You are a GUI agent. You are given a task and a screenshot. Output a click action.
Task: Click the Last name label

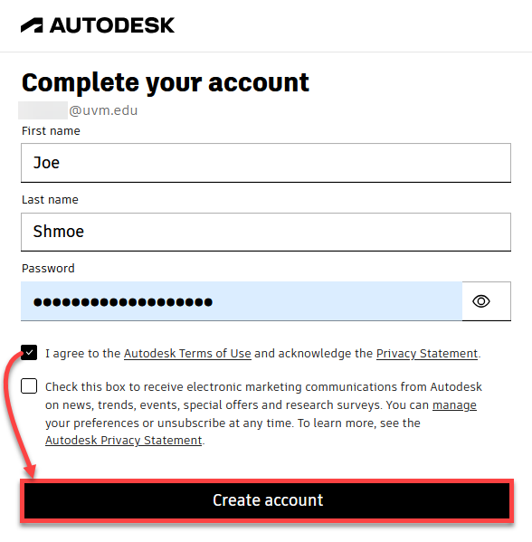point(50,200)
